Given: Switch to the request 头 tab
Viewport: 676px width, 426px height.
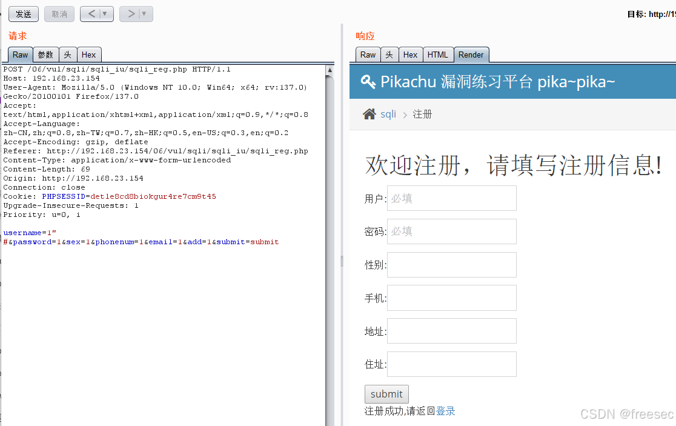Looking at the screenshot, I should coord(68,55).
